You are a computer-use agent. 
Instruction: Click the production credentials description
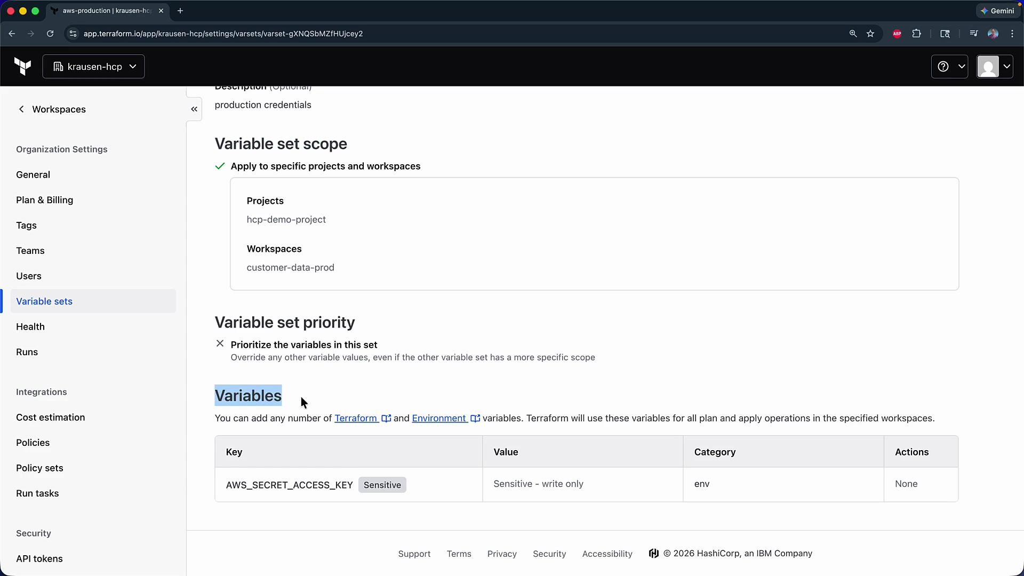pyautogui.click(x=263, y=105)
